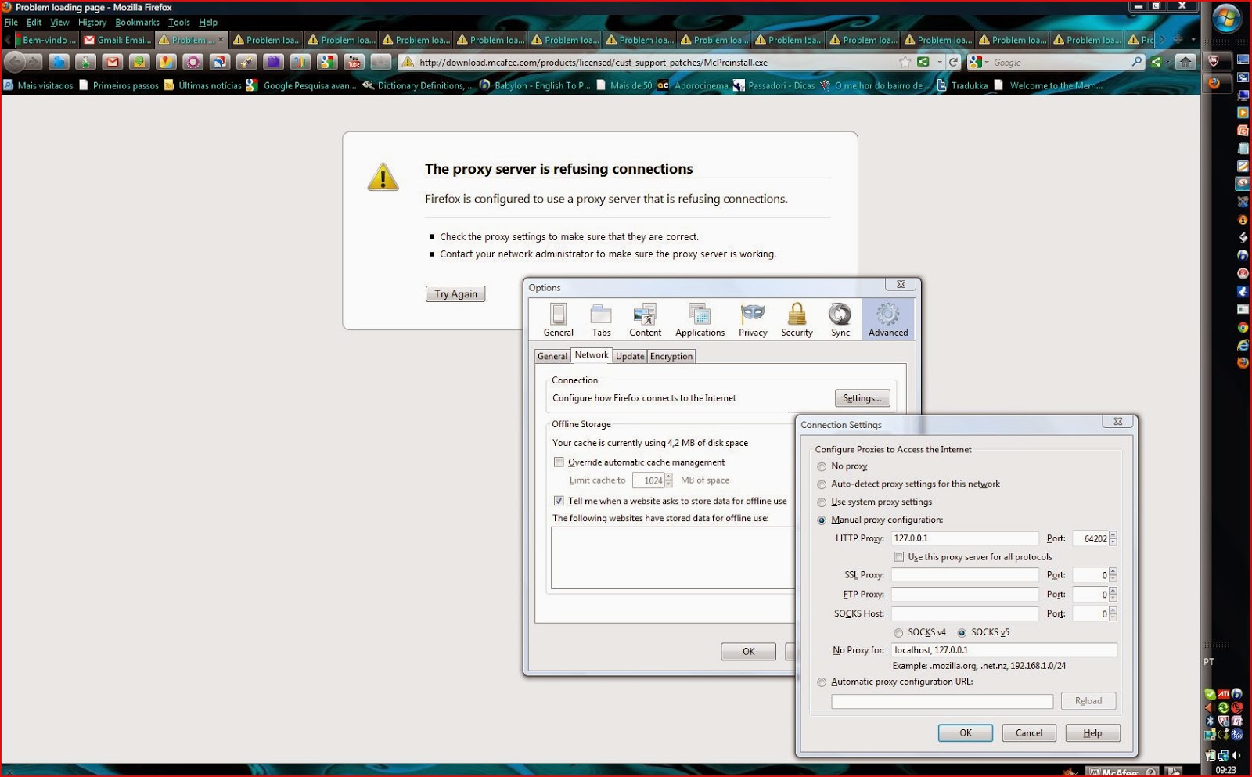Select the No proxy radio button

tap(822, 466)
